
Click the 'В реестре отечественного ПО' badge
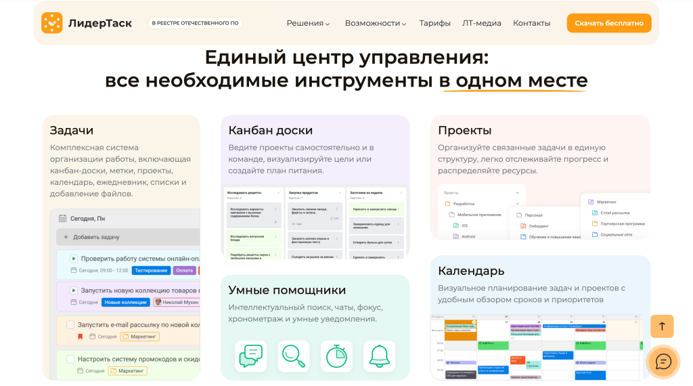tap(195, 23)
